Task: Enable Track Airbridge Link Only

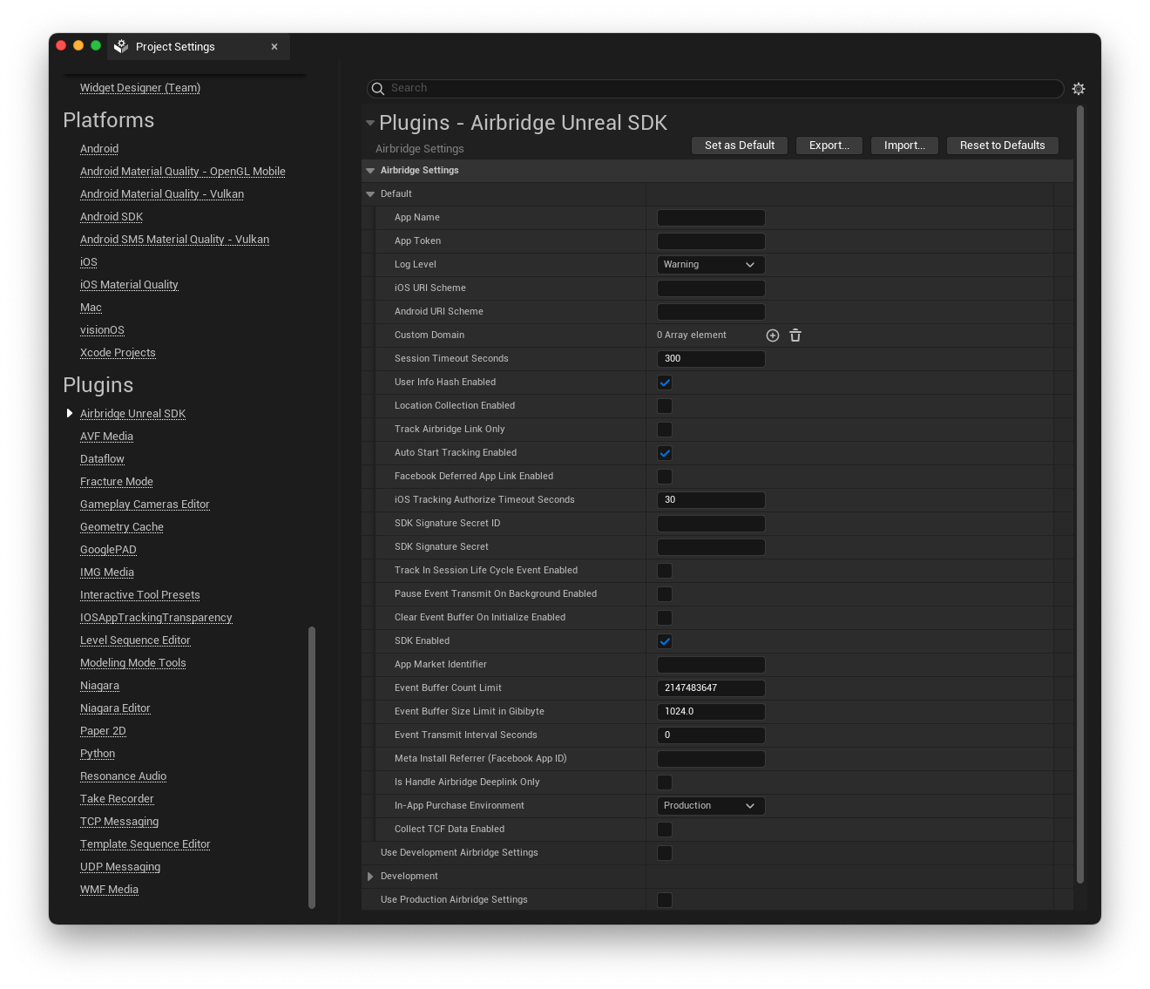Action: pyautogui.click(x=665, y=430)
